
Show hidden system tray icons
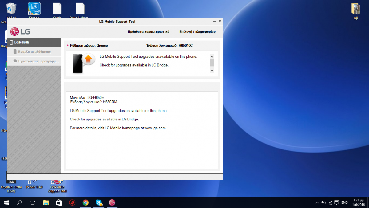pos(317,202)
